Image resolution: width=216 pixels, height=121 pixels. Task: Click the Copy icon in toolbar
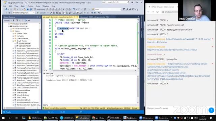[x=66, y=9]
